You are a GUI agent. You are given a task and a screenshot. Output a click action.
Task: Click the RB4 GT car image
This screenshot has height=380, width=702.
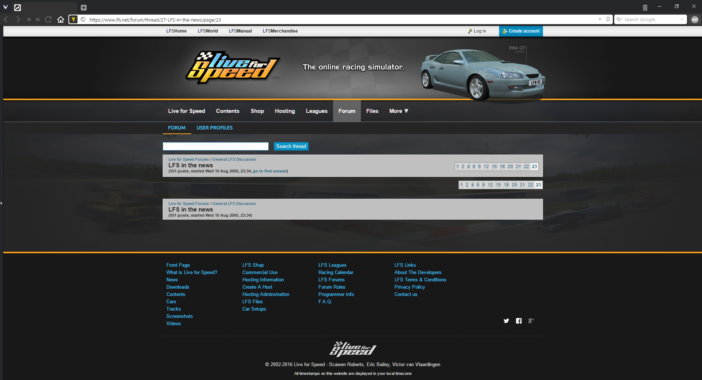coord(483,75)
